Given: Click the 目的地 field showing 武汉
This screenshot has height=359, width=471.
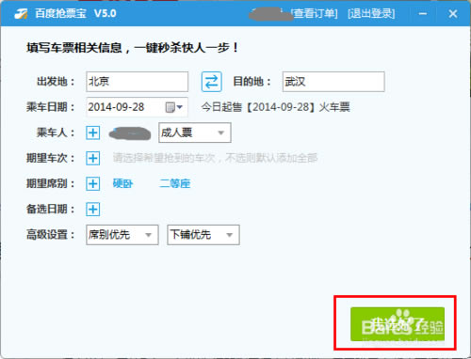Looking at the screenshot, I should [x=333, y=82].
